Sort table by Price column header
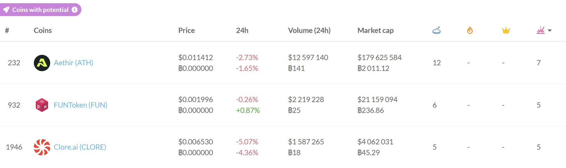The width and height of the screenshot is (566, 168). click(x=186, y=30)
